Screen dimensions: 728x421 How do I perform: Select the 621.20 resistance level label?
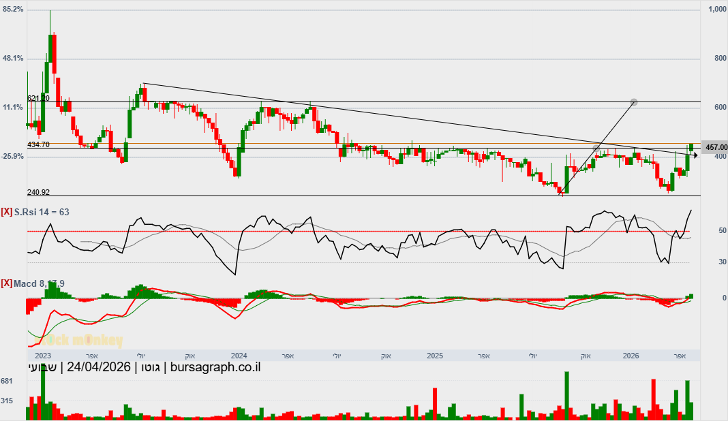(39, 98)
